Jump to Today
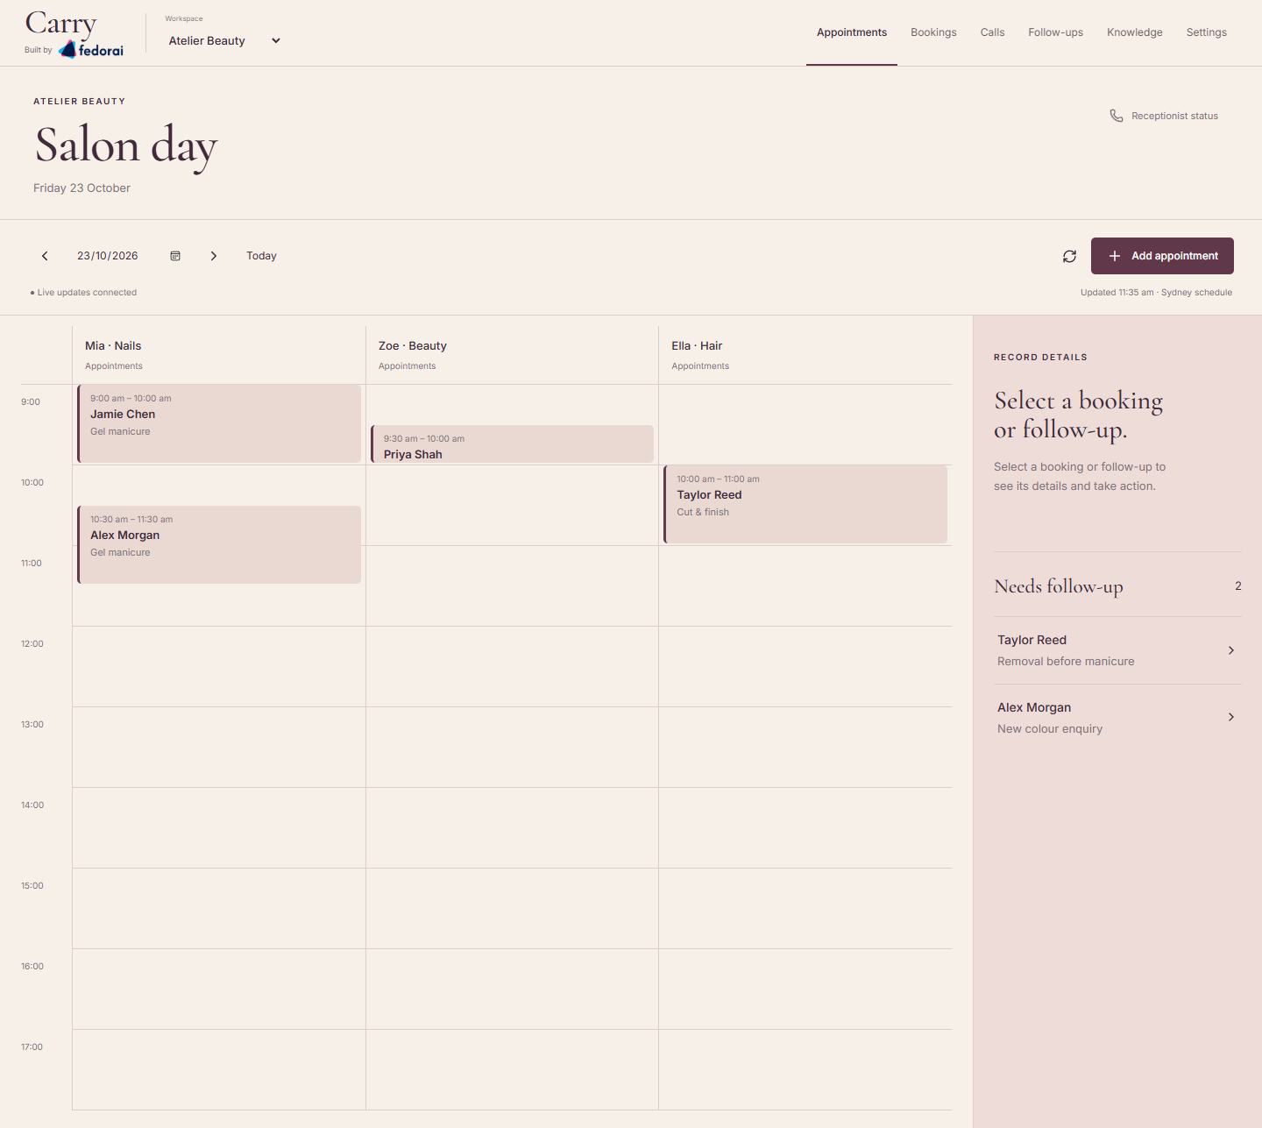Screen dimensions: 1262x1128 261,256
